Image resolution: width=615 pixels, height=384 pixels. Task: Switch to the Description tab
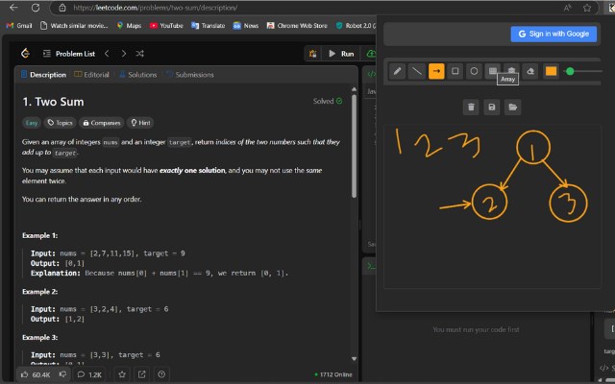coord(43,75)
